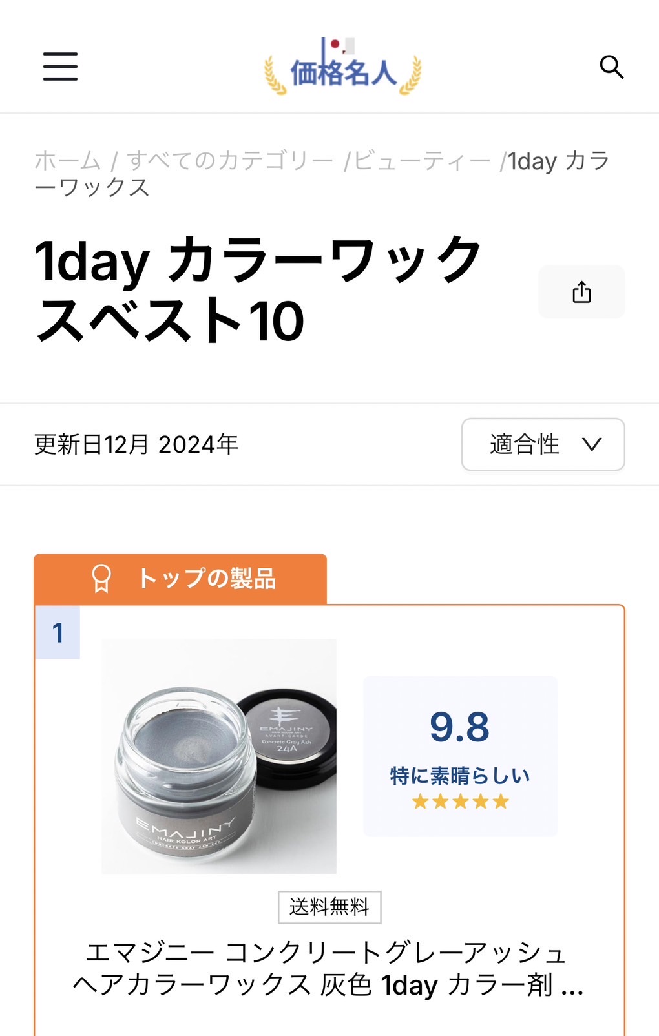Click the 1day カラーワックス breadcrumb
This screenshot has height=1036, width=659.
coord(558,161)
